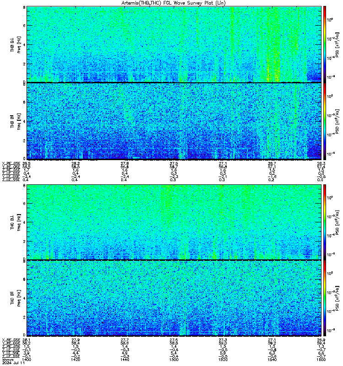Click the '1520' time tick label

coord(223,360)
